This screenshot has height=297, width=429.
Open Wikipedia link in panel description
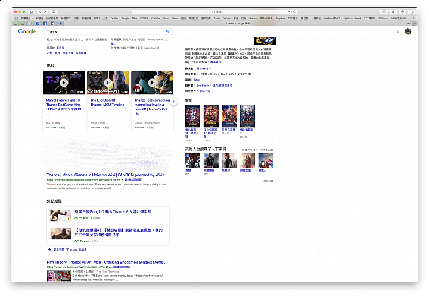(x=216, y=62)
